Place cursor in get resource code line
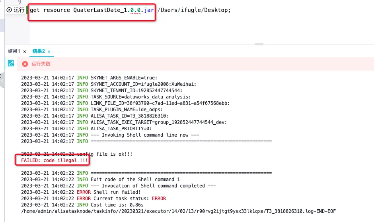The height and width of the screenshot is (222, 374). [130, 10]
